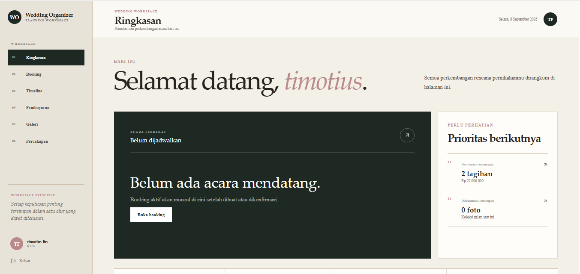
Task: Switch to Percakapan in sidebar
Action: pyautogui.click(x=46, y=141)
